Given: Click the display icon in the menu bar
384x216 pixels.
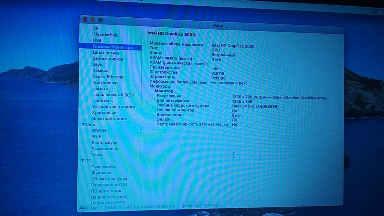Looking at the screenshot, I should 374,11.
